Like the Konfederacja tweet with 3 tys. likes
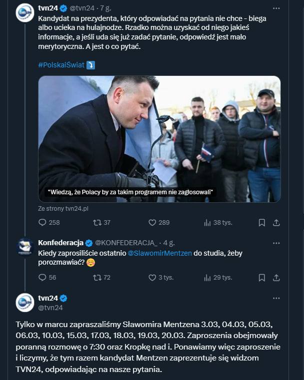This screenshot has width=304, height=380. 152,278
